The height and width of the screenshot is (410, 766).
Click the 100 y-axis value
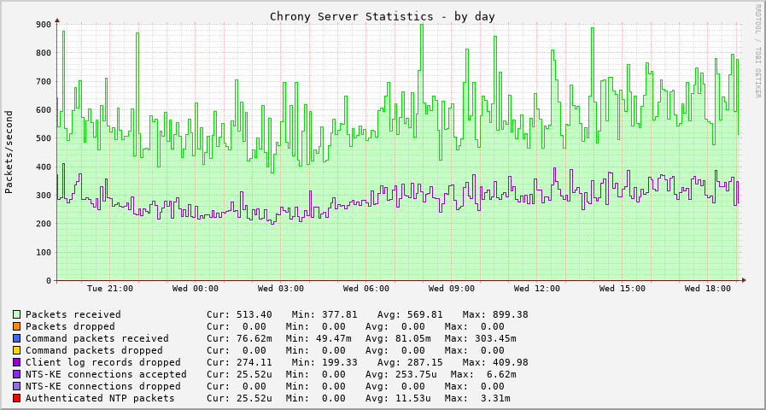click(x=44, y=252)
